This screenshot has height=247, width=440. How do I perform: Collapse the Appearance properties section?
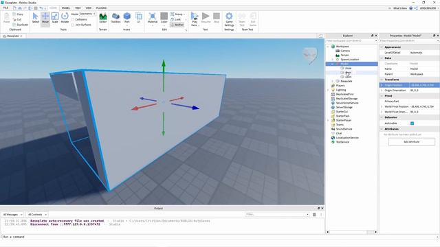(382, 47)
